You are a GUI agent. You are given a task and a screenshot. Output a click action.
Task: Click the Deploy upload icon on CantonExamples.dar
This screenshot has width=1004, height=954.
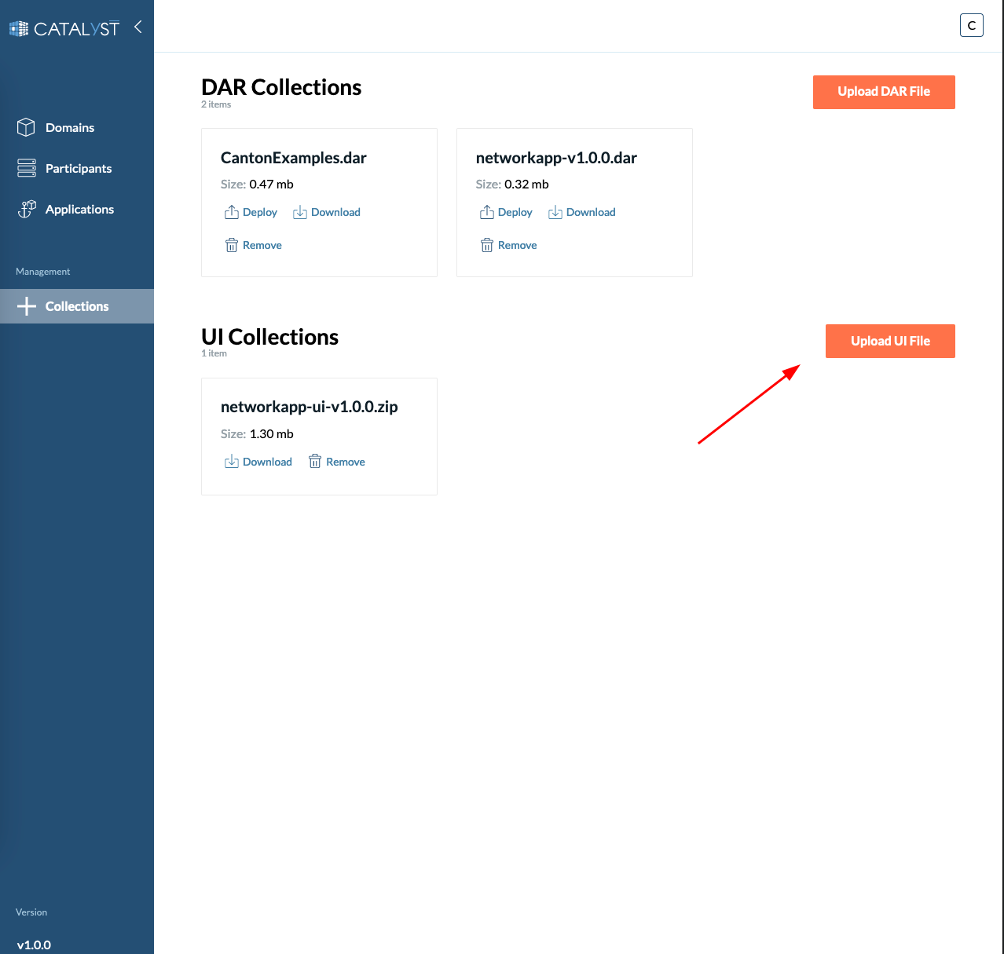click(231, 212)
